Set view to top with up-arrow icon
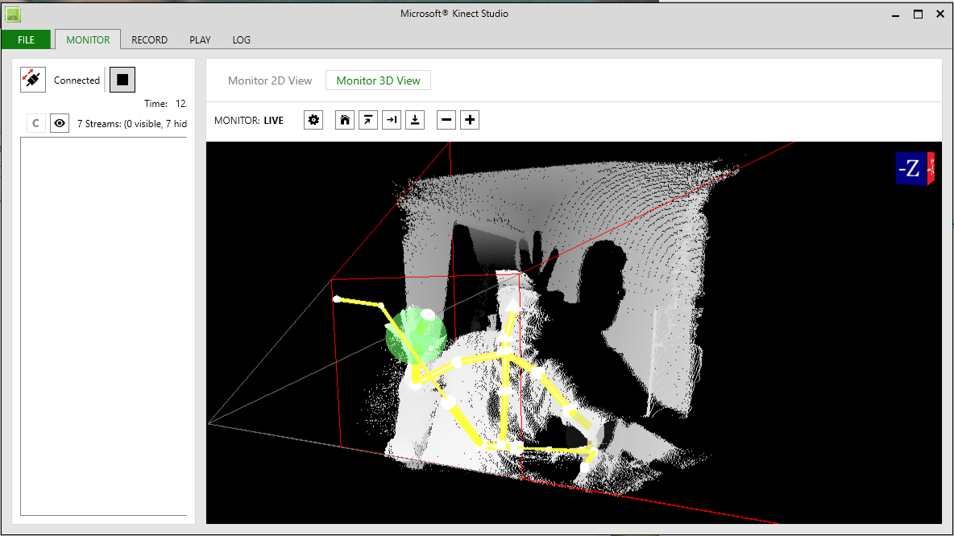954x536 pixels. coord(368,120)
